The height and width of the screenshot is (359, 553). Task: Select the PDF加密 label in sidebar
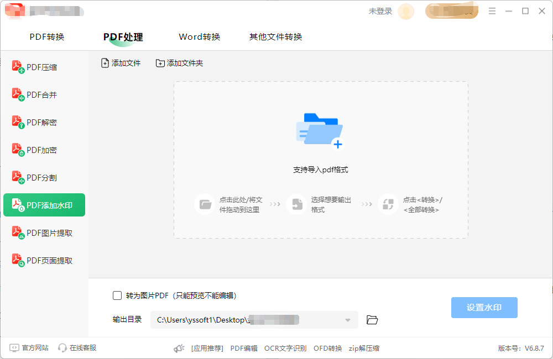(x=41, y=150)
